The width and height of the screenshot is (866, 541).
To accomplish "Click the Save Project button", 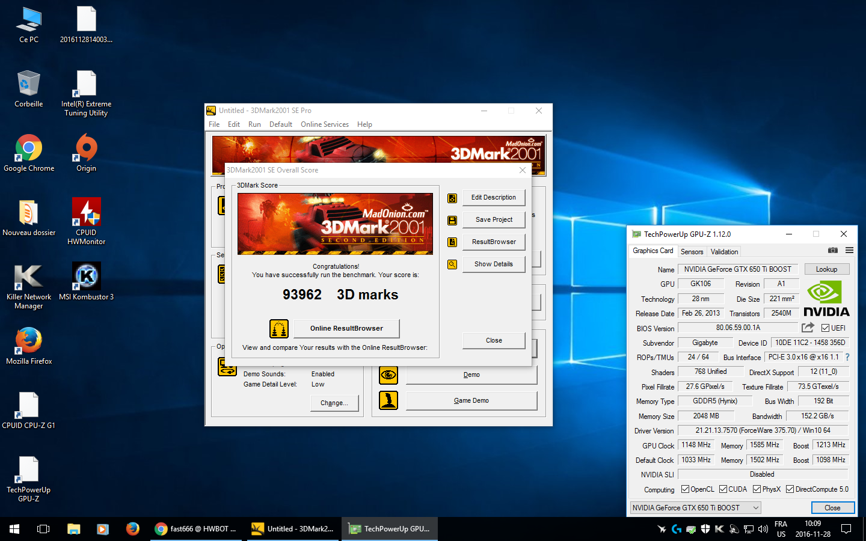I will (x=494, y=220).
